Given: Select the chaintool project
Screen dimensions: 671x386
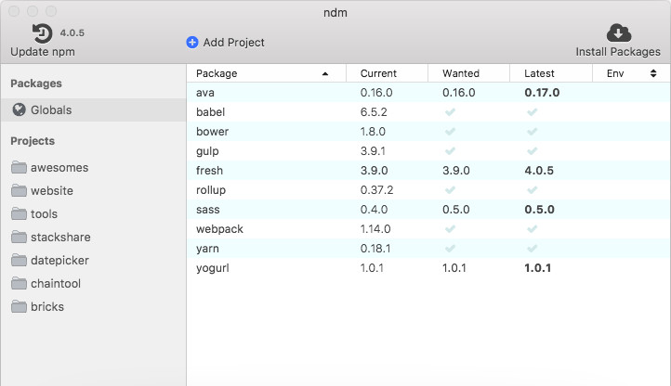Looking at the screenshot, I should coord(57,284).
